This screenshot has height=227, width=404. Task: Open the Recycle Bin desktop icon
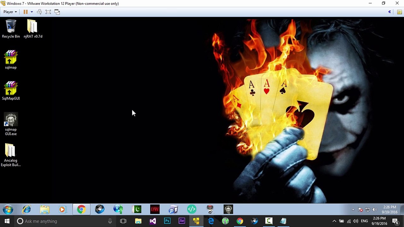pyautogui.click(x=11, y=29)
